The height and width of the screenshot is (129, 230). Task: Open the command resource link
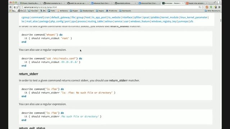point(37,17)
